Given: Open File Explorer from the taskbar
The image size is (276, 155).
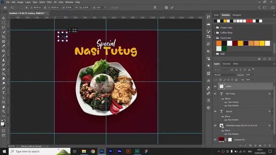Looking at the screenshot, I should pyautogui.click(x=84, y=151).
